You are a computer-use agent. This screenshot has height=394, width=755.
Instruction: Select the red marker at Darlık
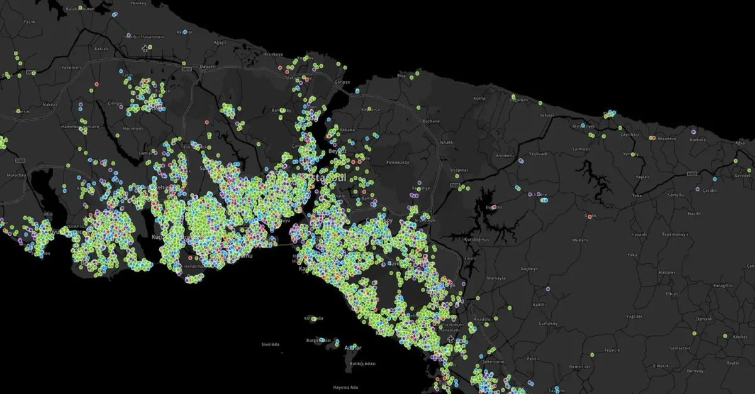coord(589,216)
